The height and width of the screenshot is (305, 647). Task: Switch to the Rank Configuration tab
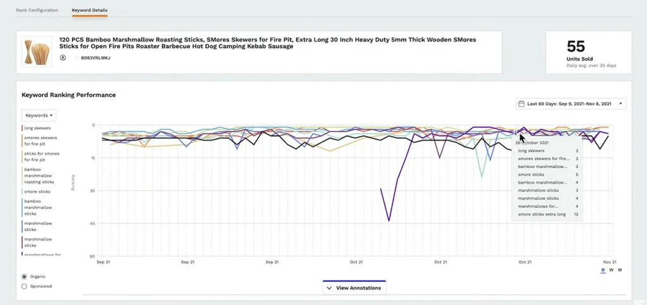pyautogui.click(x=37, y=10)
